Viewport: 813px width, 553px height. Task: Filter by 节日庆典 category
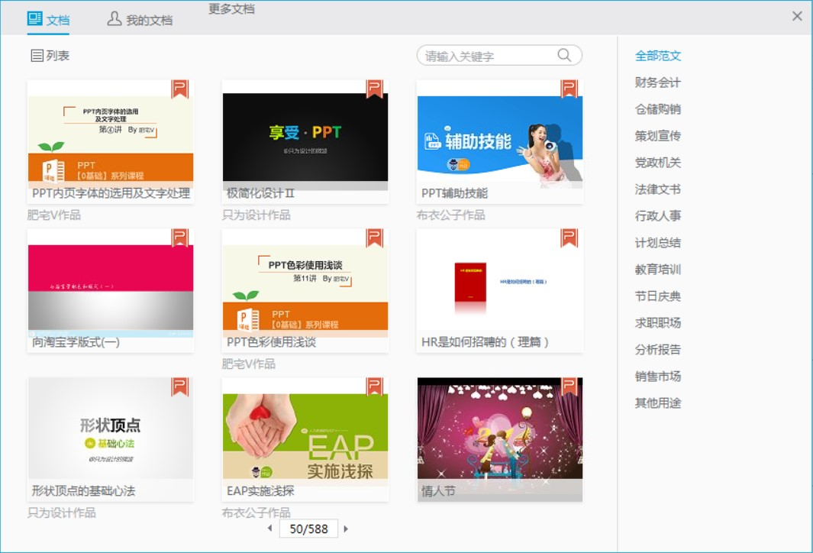(657, 296)
